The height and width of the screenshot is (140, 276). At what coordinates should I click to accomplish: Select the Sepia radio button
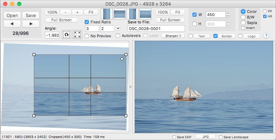click(243, 22)
